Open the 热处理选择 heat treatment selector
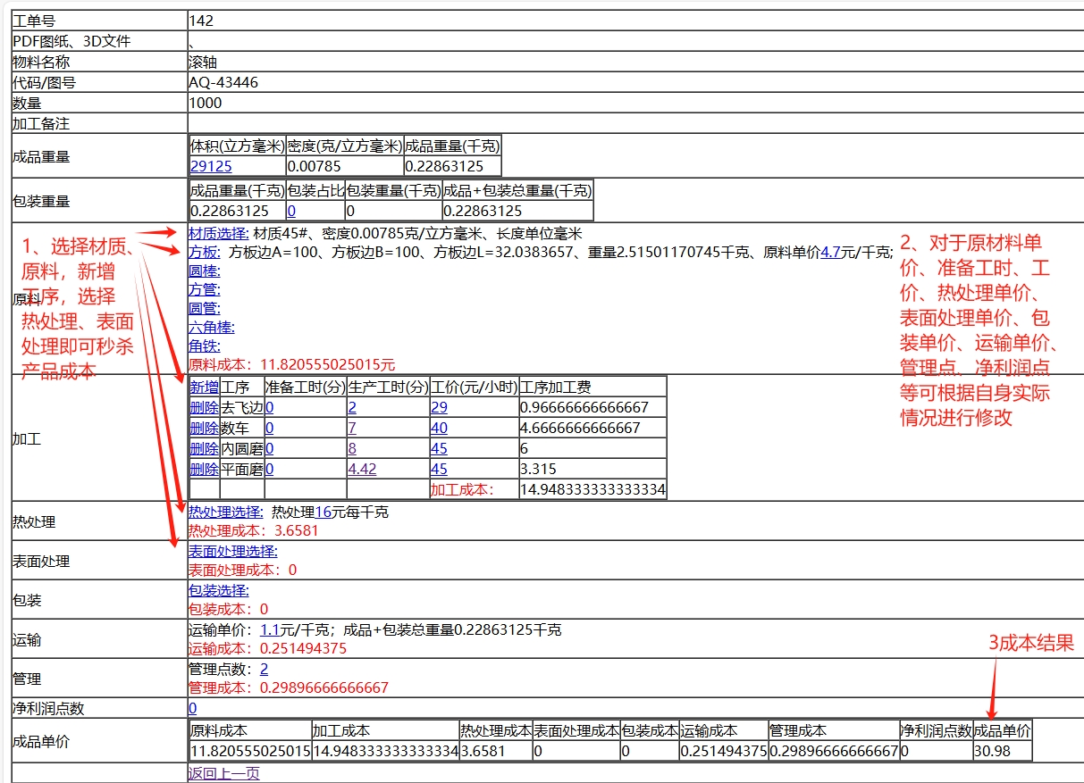The height and width of the screenshot is (783, 1084). 225,512
